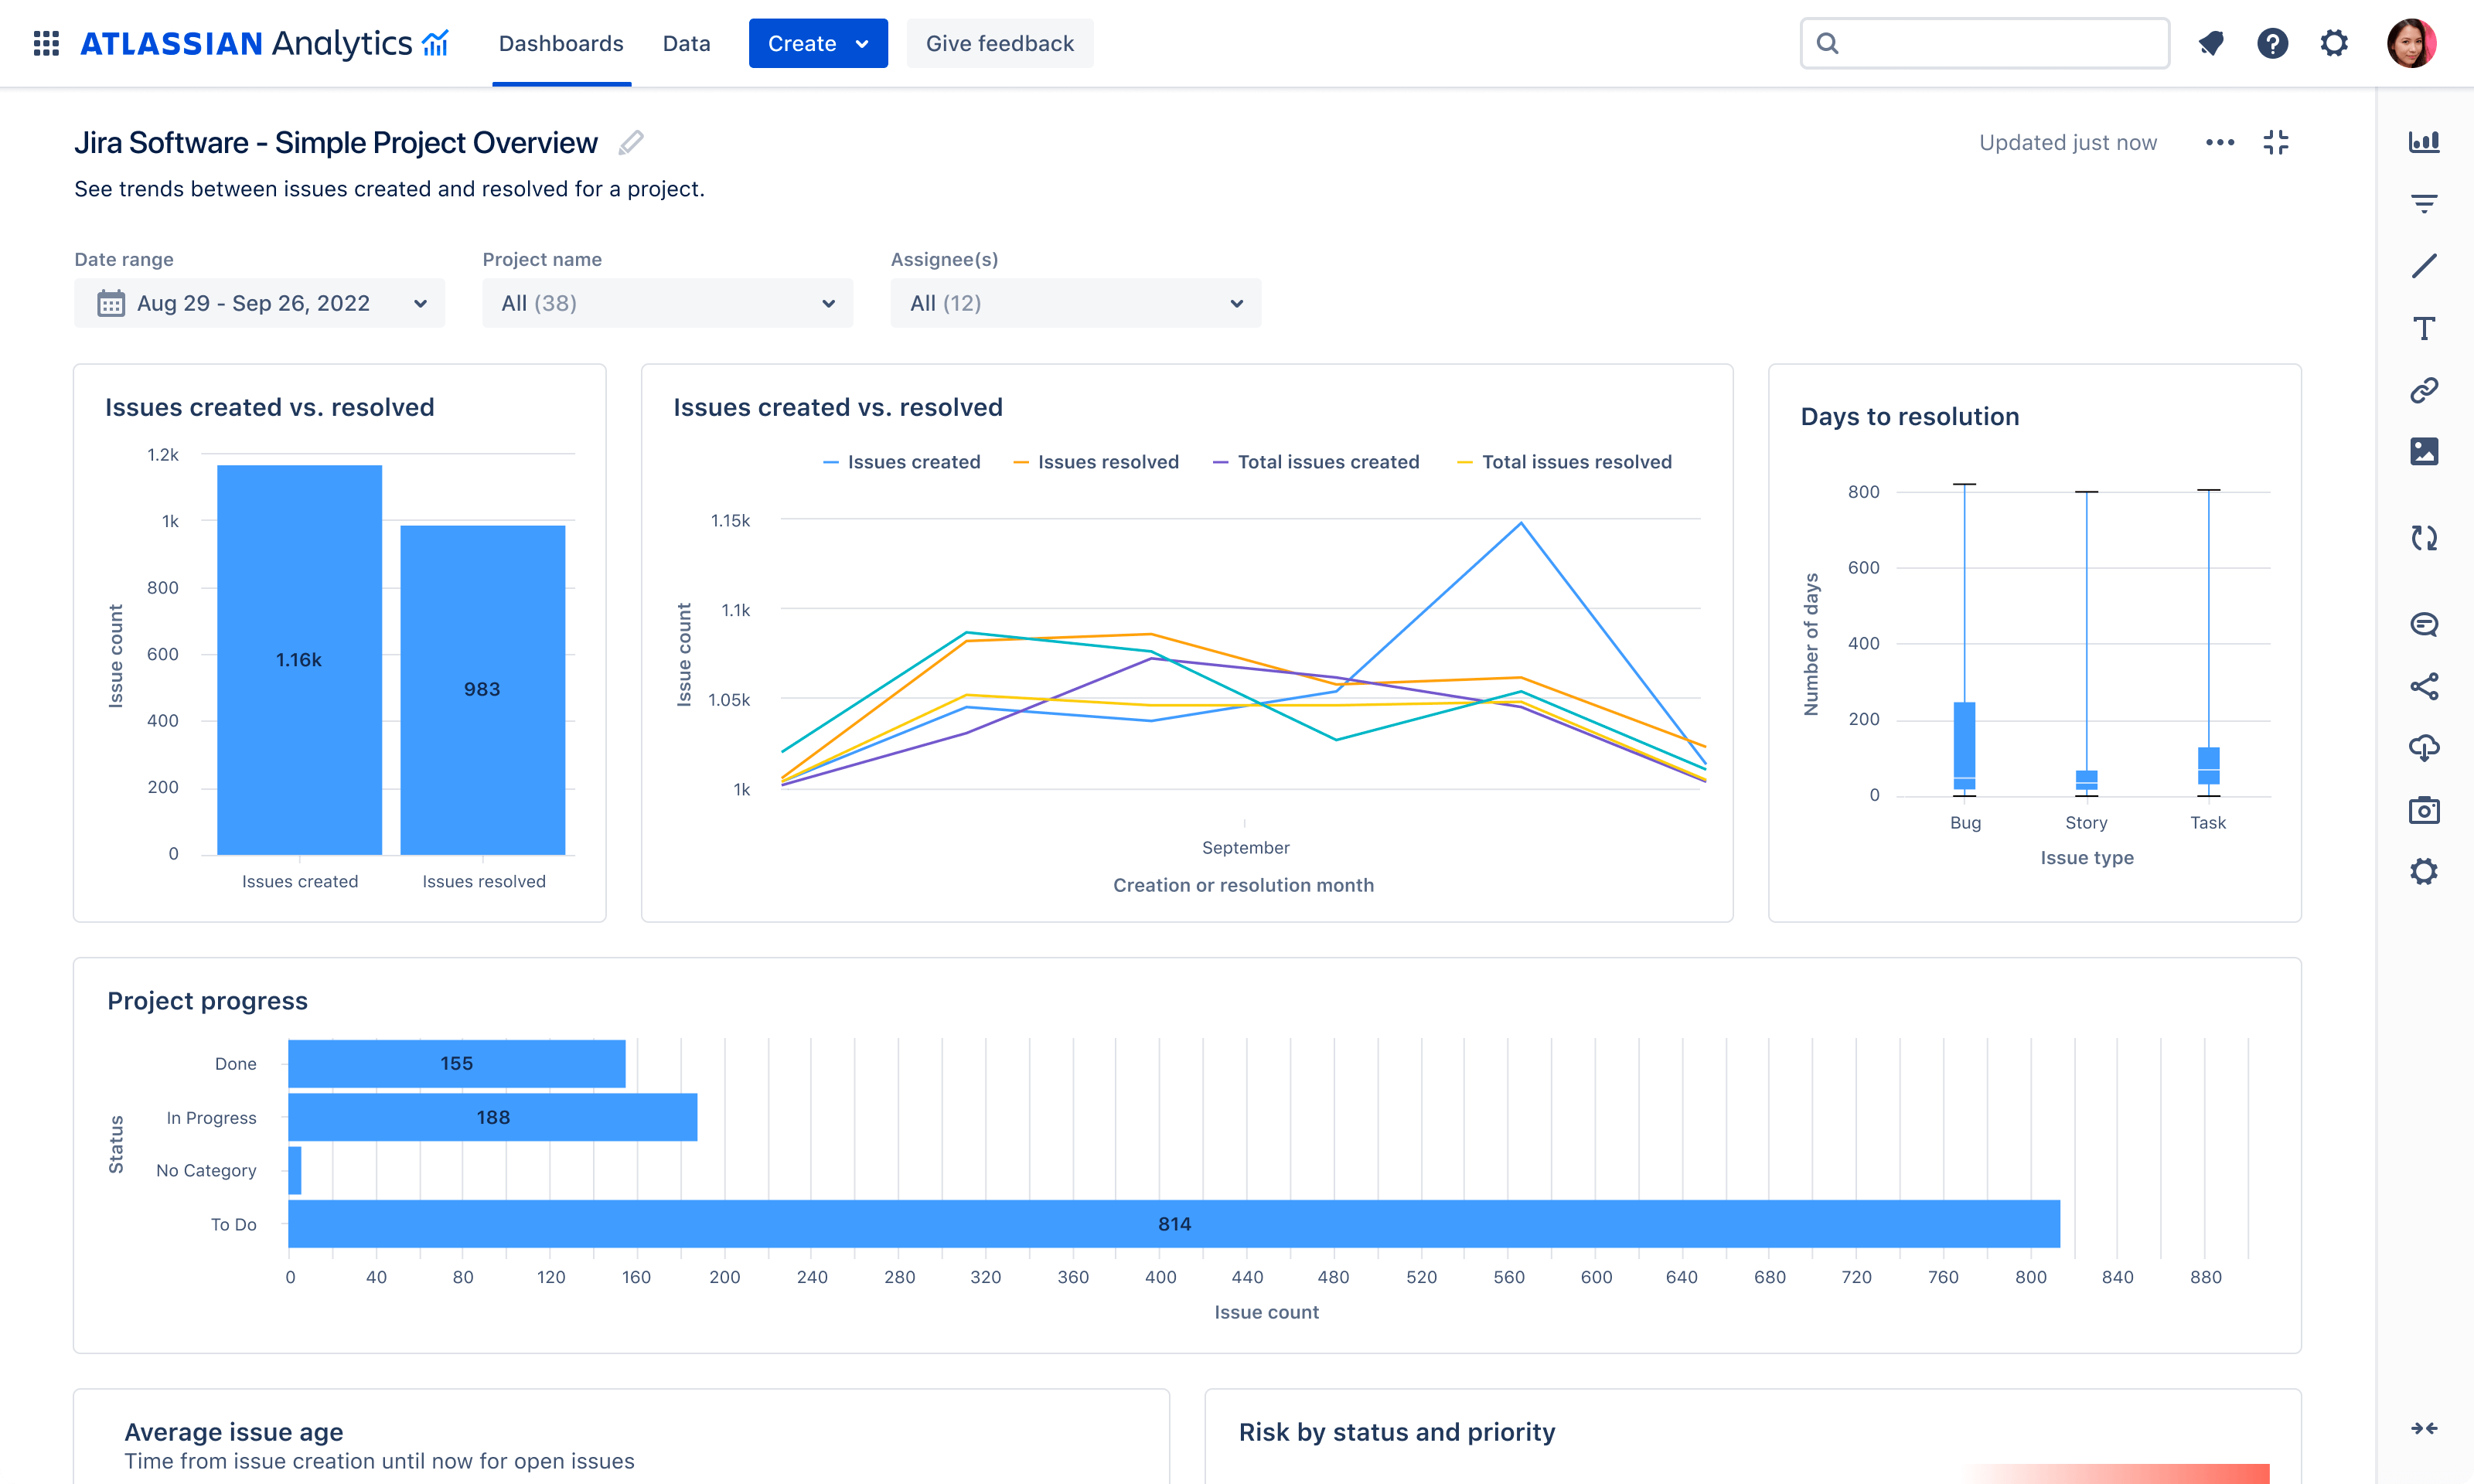Click the Create button
The image size is (2474, 1484).
tap(816, 43)
